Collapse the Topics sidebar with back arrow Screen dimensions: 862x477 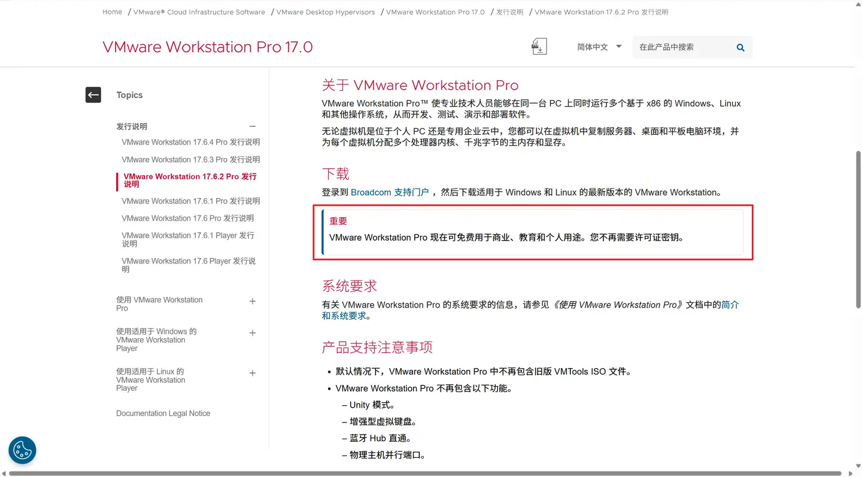(93, 95)
